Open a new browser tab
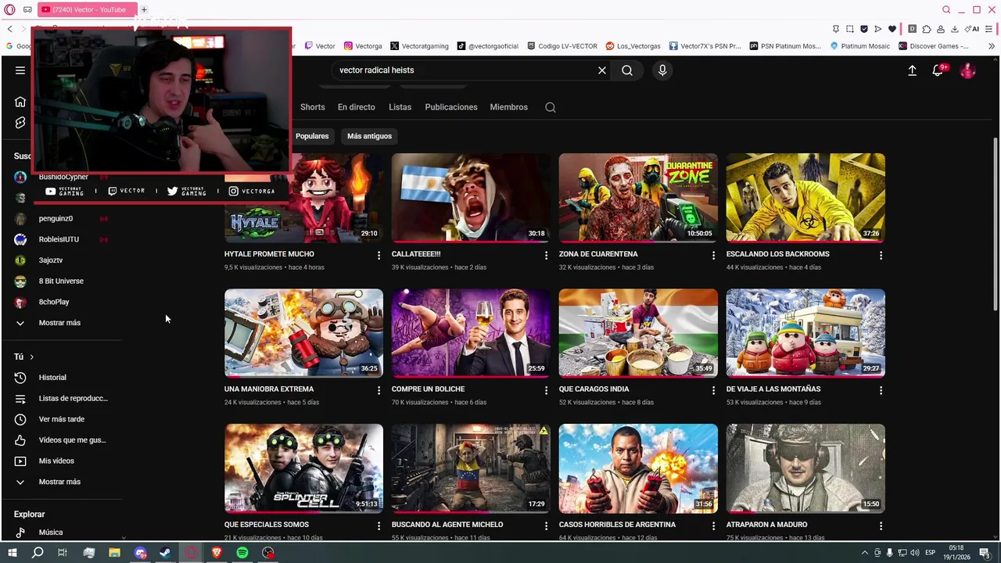1001x563 pixels. click(x=144, y=9)
